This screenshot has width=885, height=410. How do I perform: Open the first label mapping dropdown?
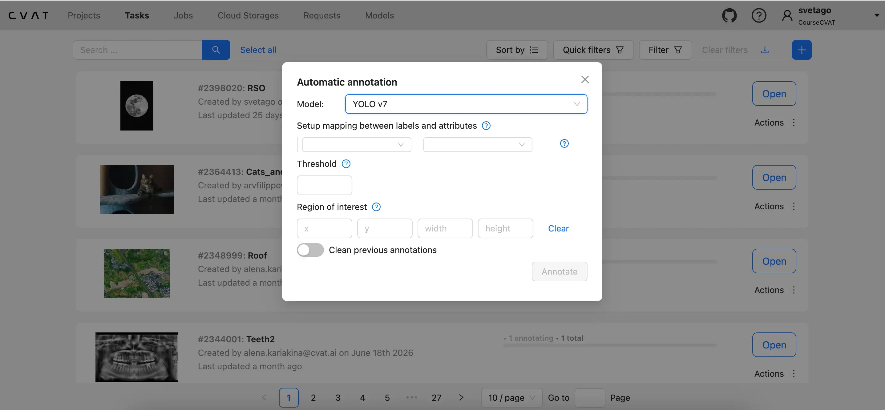click(x=357, y=145)
